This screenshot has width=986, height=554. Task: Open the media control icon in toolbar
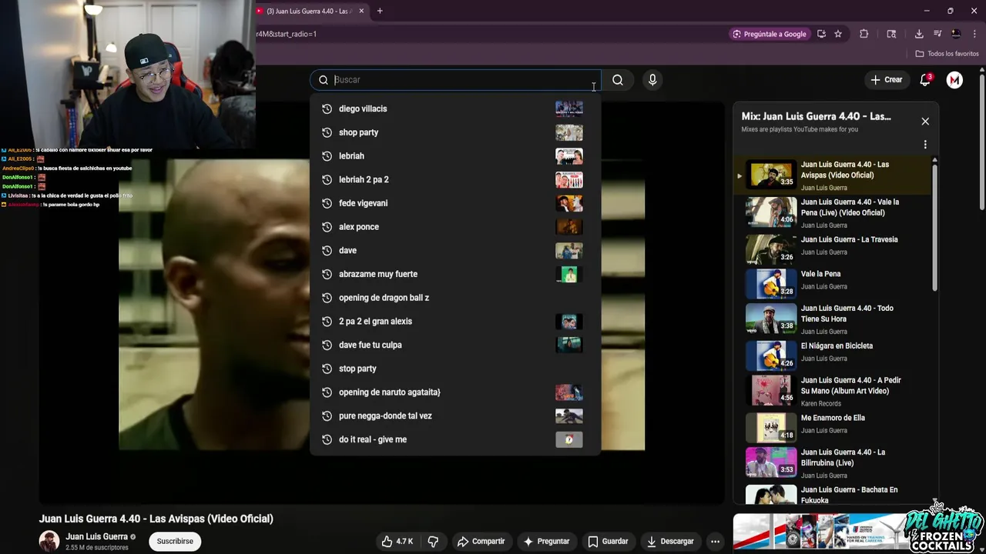pos(937,34)
